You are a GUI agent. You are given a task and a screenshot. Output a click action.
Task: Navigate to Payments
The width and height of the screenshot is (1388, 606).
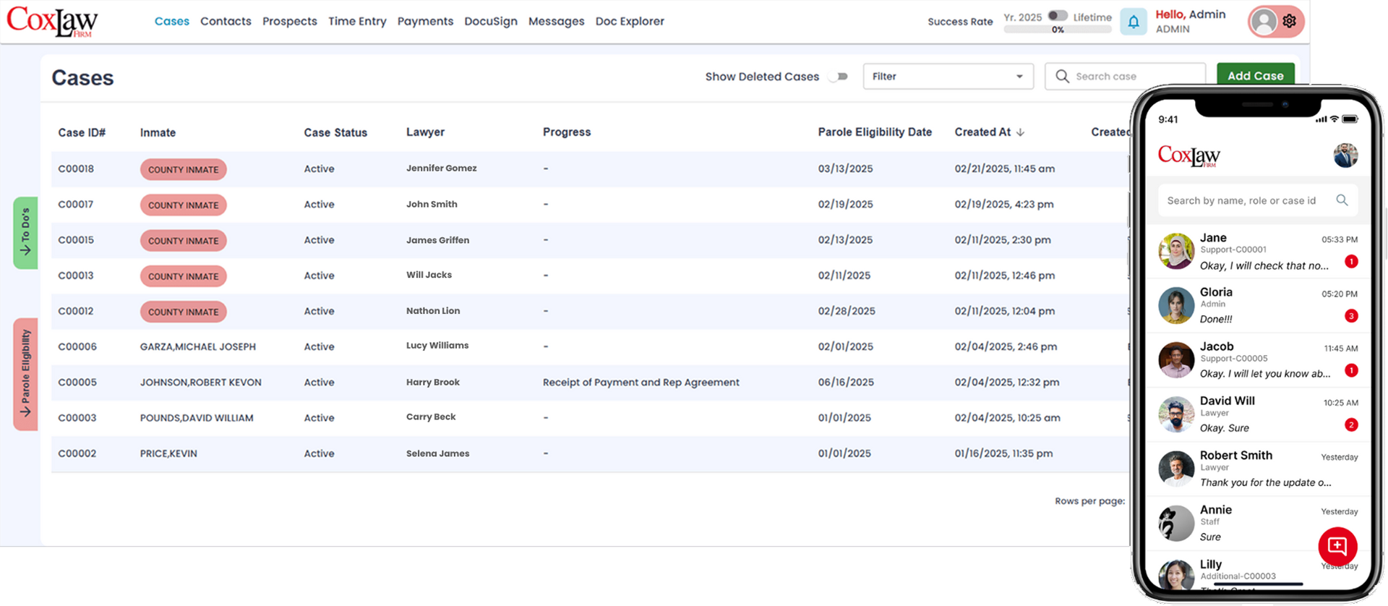pos(425,21)
